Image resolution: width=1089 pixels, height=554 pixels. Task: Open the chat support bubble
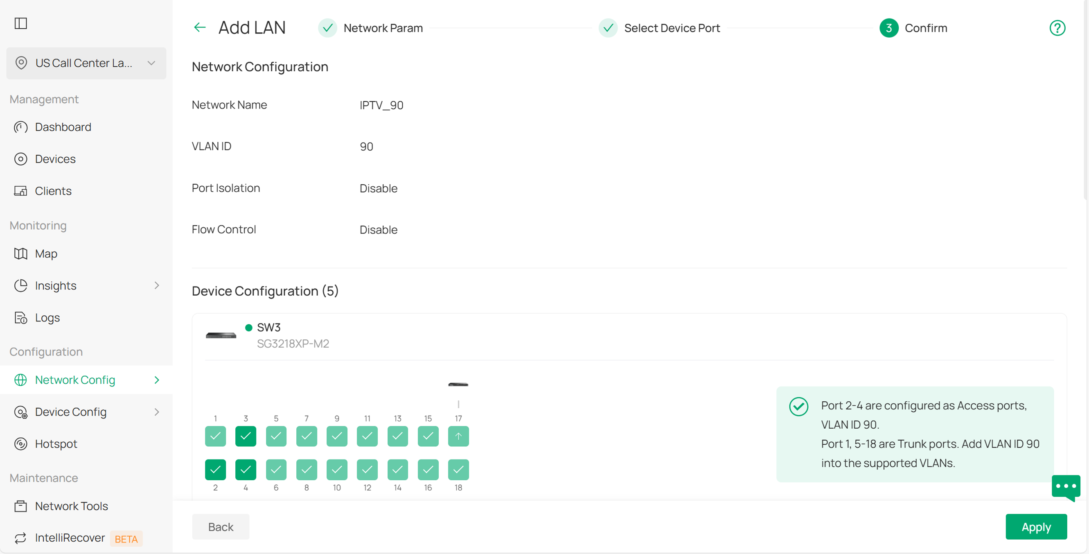tap(1065, 487)
